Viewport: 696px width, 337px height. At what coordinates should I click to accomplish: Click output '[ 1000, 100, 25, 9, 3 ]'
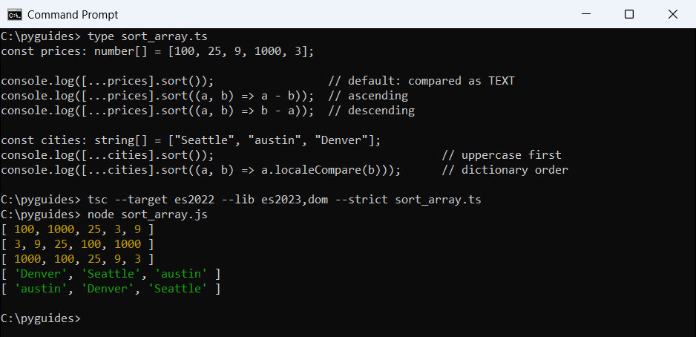coord(77,259)
